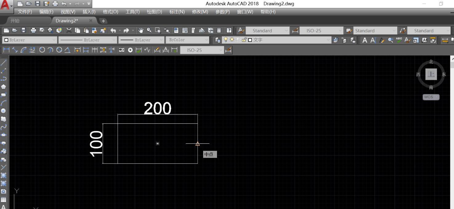The width and height of the screenshot is (454, 209).
Task: Toggle the layer lock padlock icon
Action: pos(244,40)
